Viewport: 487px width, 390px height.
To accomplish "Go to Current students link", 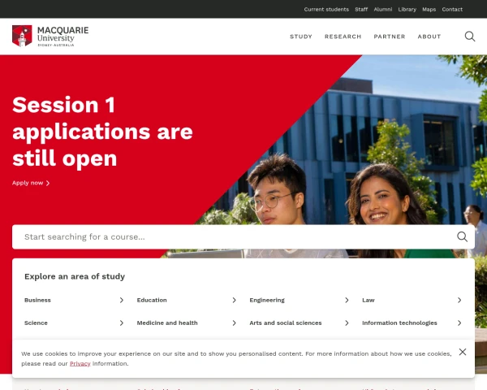I will click(x=326, y=9).
